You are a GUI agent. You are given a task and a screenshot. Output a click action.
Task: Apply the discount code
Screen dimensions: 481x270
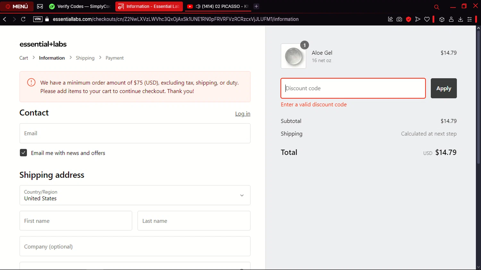coord(444,88)
